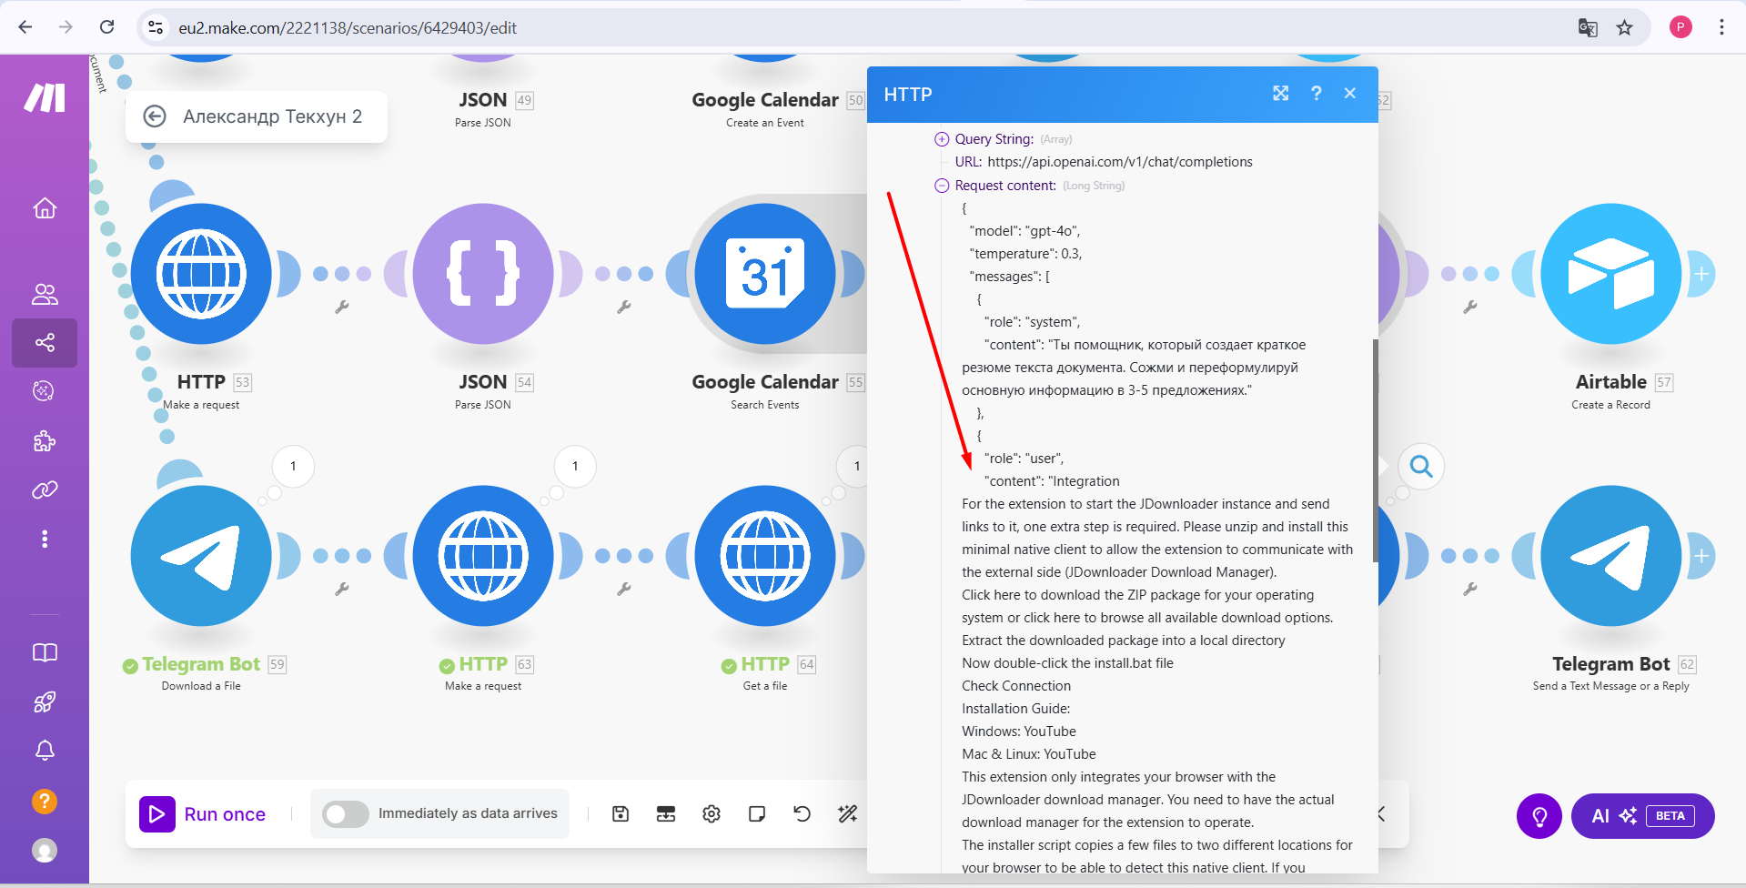Screen dimensions: 1746x888
Task: Add a module after Telegram Bot 62
Action: pos(1701,556)
